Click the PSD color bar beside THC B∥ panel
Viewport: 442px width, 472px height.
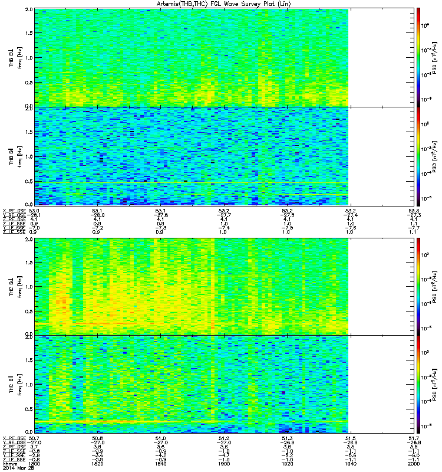(418, 385)
